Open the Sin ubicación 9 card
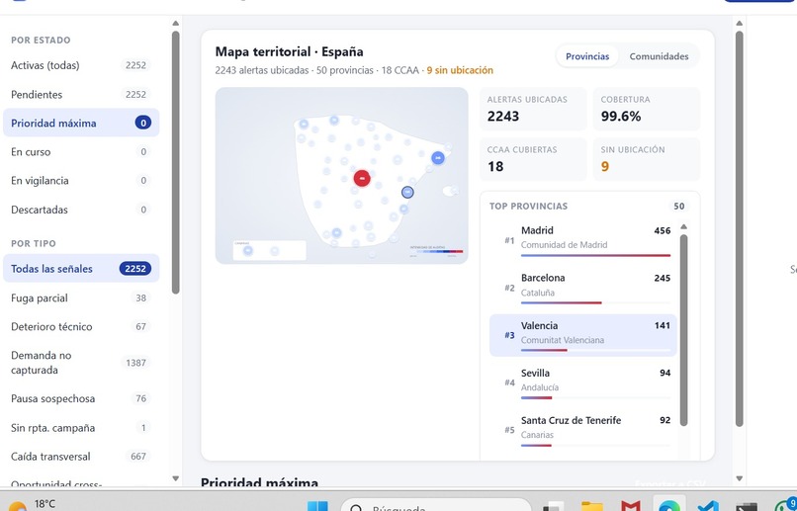This screenshot has height=511, width=797. pos(647,159)
